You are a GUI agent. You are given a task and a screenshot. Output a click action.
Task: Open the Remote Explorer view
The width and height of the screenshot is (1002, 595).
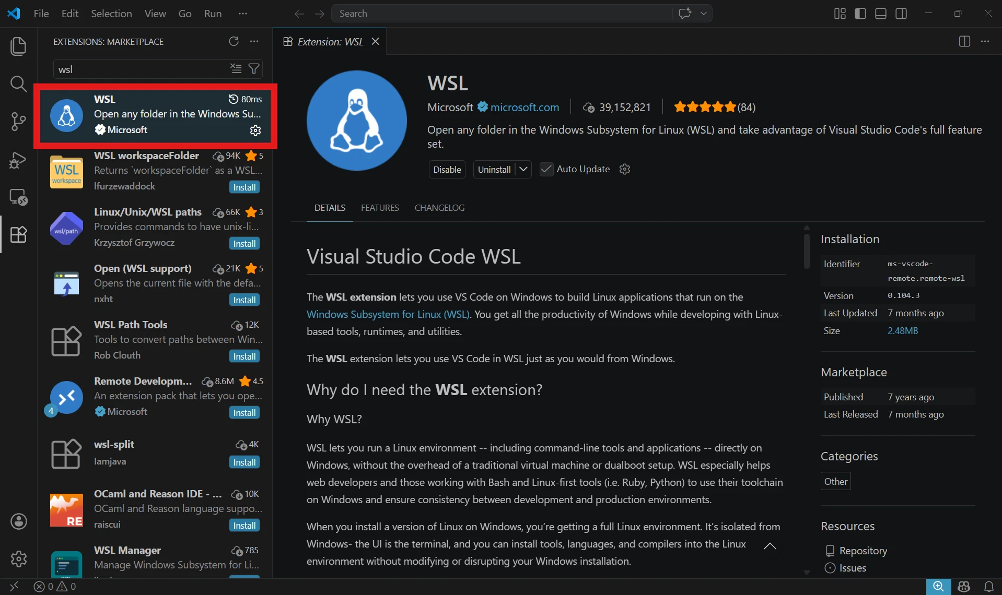[18, 197]
